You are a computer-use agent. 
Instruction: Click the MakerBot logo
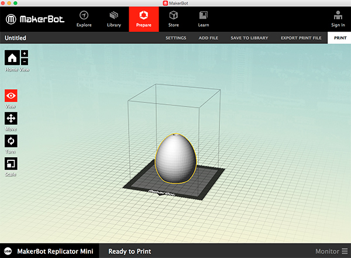[x=35, y=19]
